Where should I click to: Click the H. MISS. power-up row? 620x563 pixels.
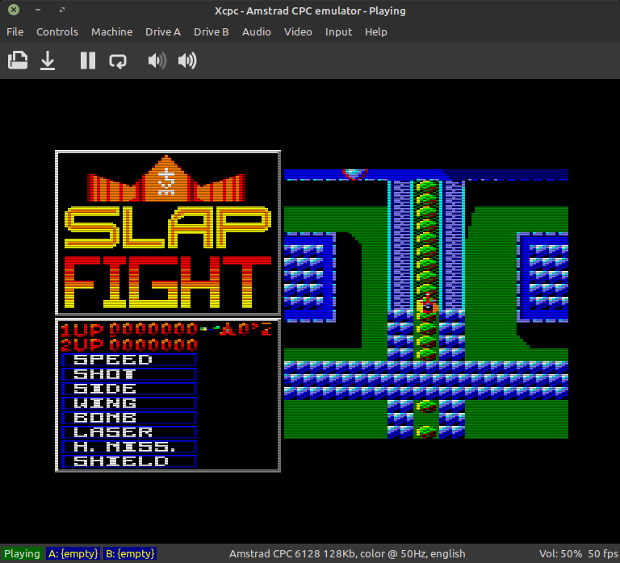coord(129,447)
